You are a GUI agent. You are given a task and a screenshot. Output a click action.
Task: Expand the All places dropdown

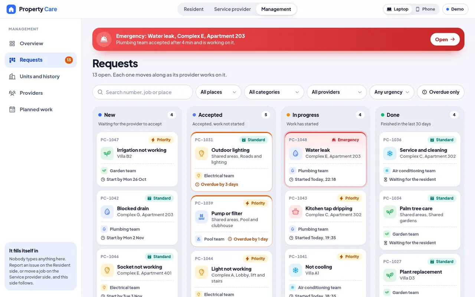pyautogui.click(x=218, y=92)
